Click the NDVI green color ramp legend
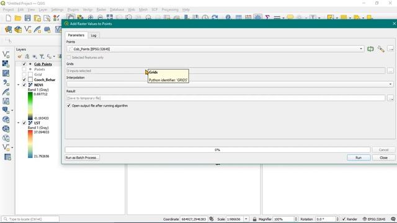This screenshot has width=397, height=223. coord(30,106)
